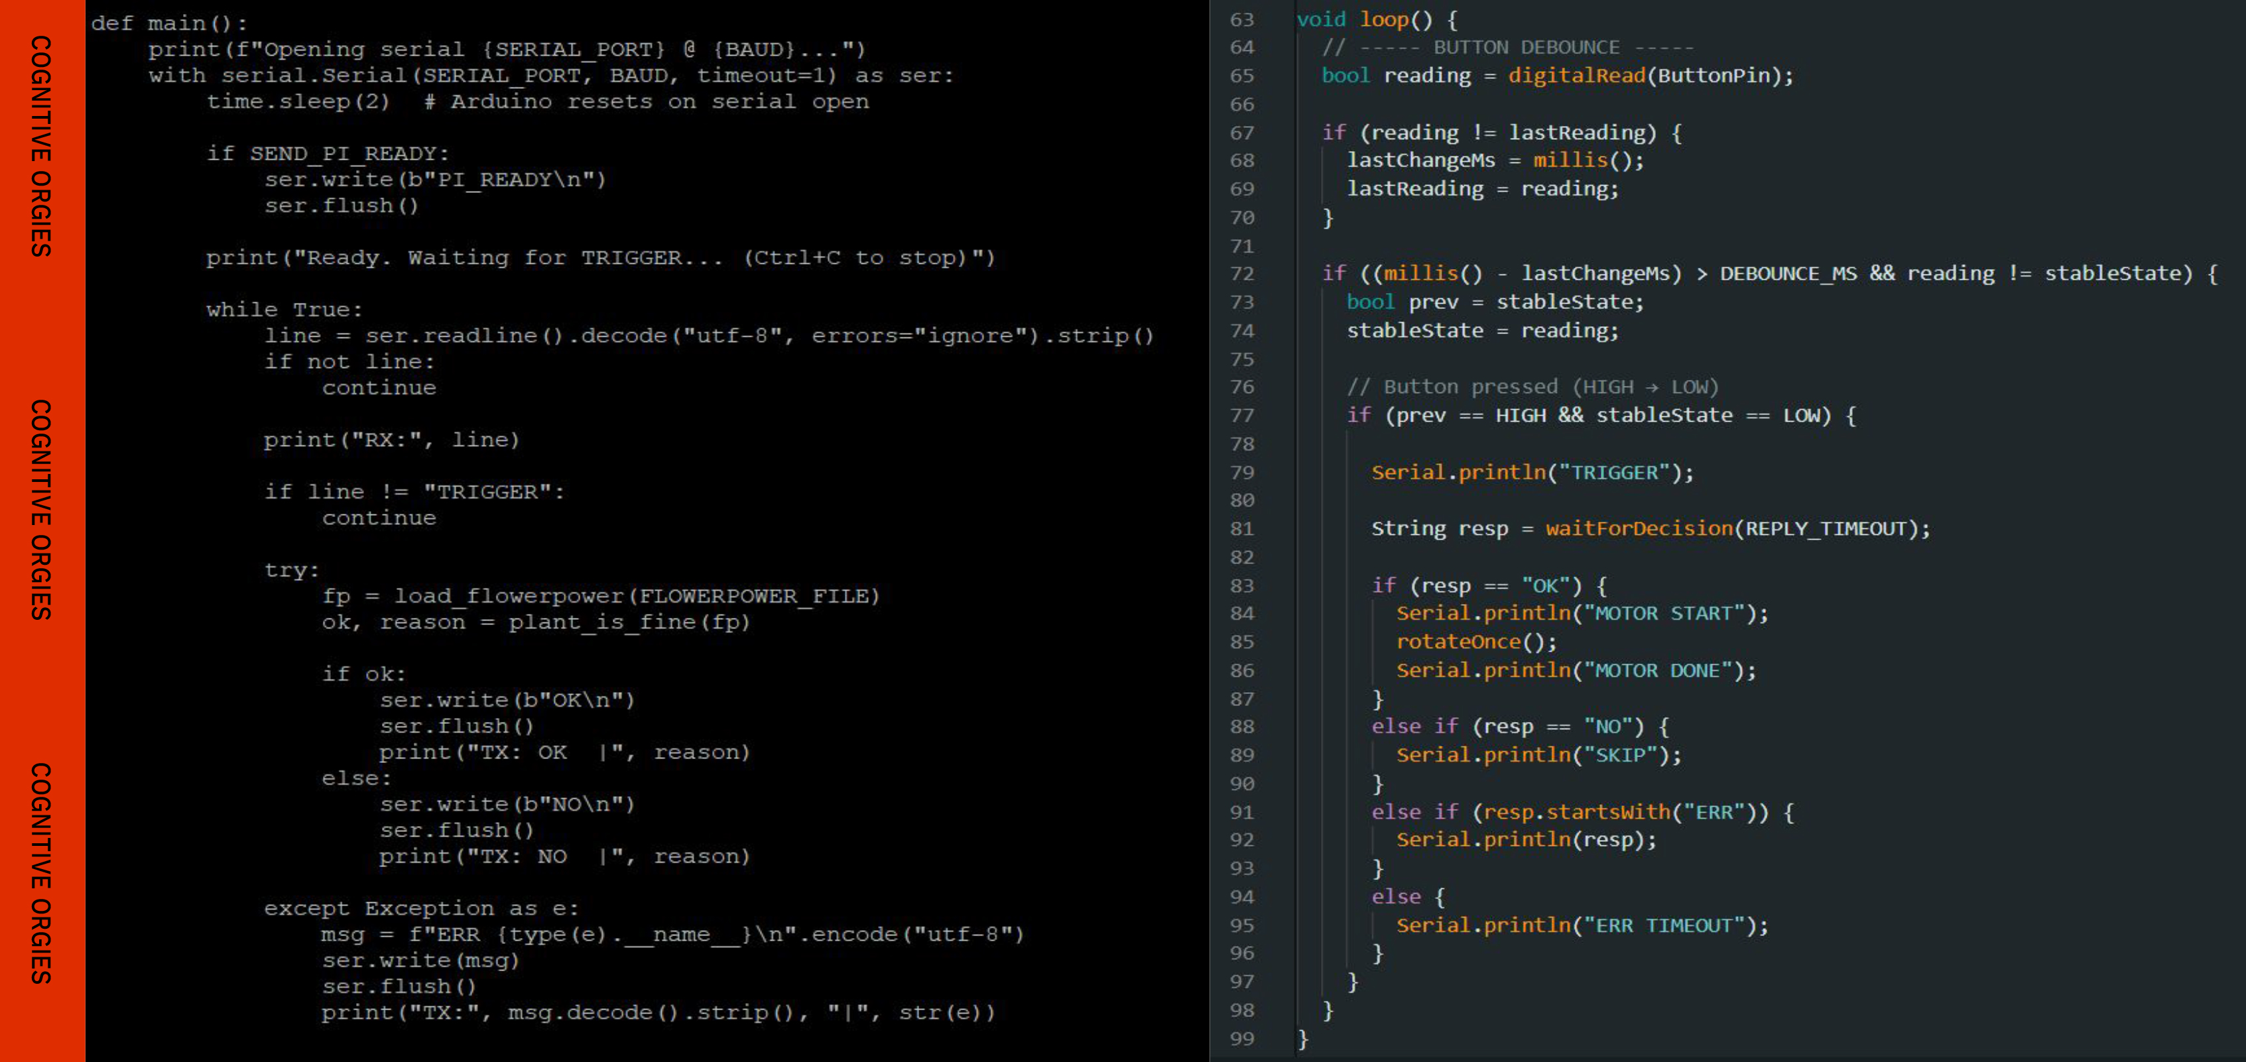Click the top COGNITIVE ORGIES sidebar label
Image resolution: width=2246 pixels, height=1062 pixels.
click(x=41, y=146)
